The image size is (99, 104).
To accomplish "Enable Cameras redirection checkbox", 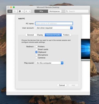I will (x=36, y=58).
